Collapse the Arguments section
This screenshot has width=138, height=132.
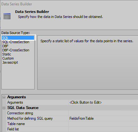(4, 97)
